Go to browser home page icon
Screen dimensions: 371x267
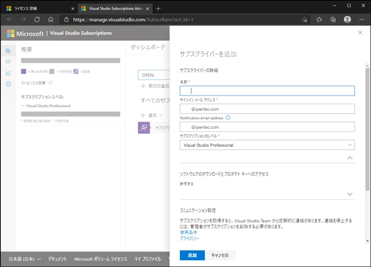[51, 19]
